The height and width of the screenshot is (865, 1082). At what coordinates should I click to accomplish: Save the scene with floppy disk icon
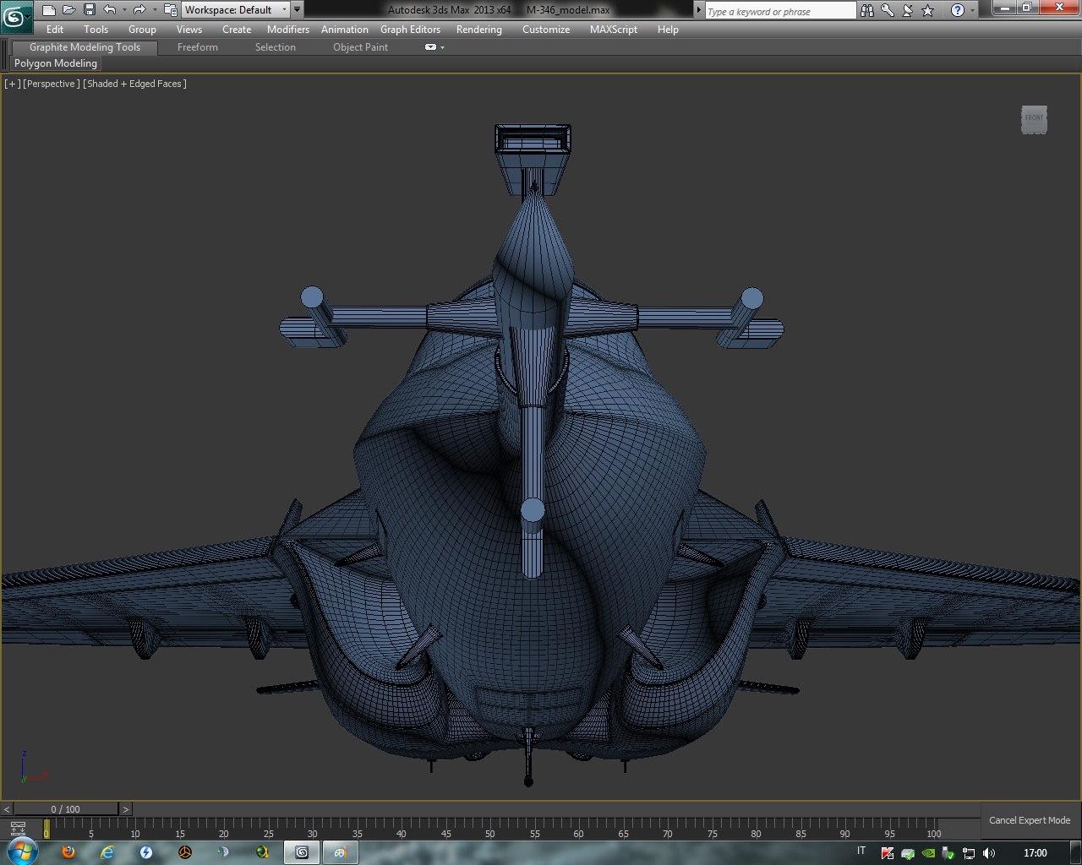(90, 10)
